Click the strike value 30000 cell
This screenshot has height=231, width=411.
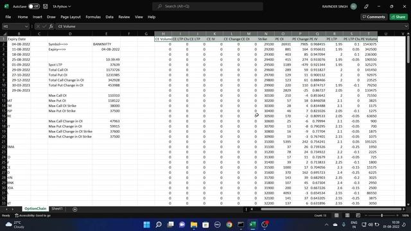point(266,90)
